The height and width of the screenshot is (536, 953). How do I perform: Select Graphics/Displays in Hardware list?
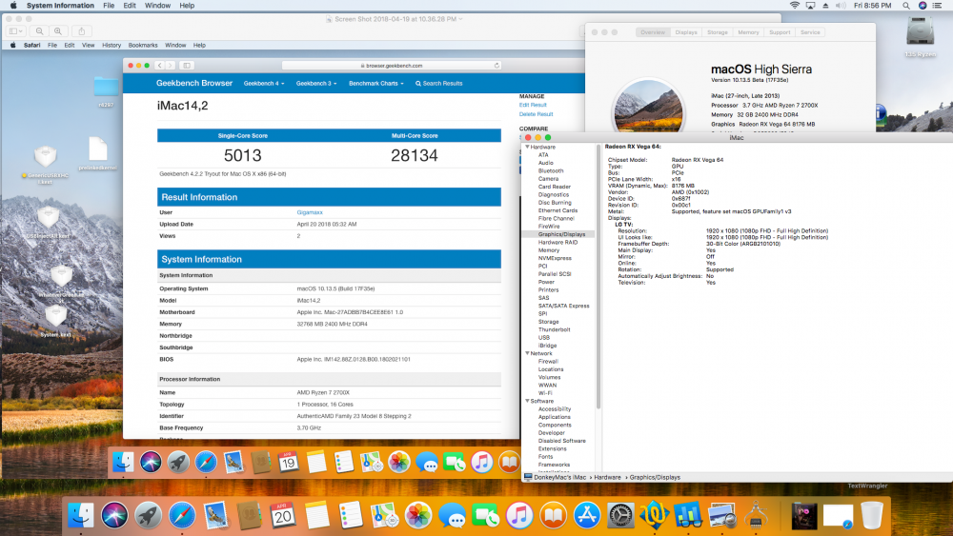pos(561,234)
